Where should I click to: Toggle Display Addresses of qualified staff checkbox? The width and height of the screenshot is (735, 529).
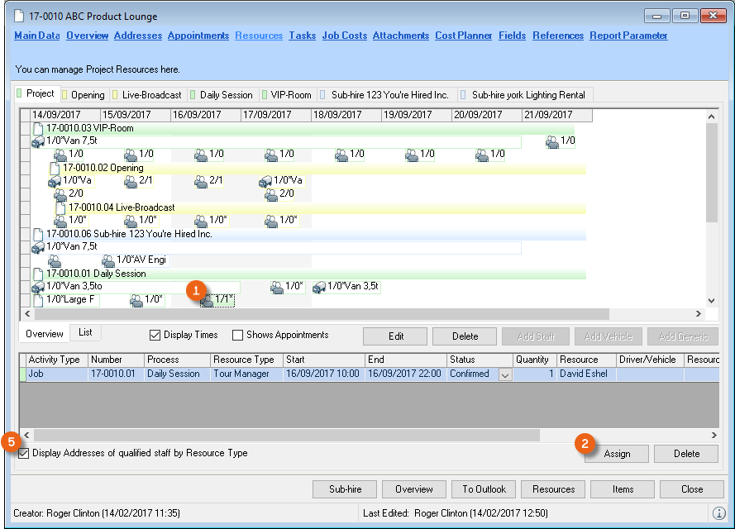[23, 453]
